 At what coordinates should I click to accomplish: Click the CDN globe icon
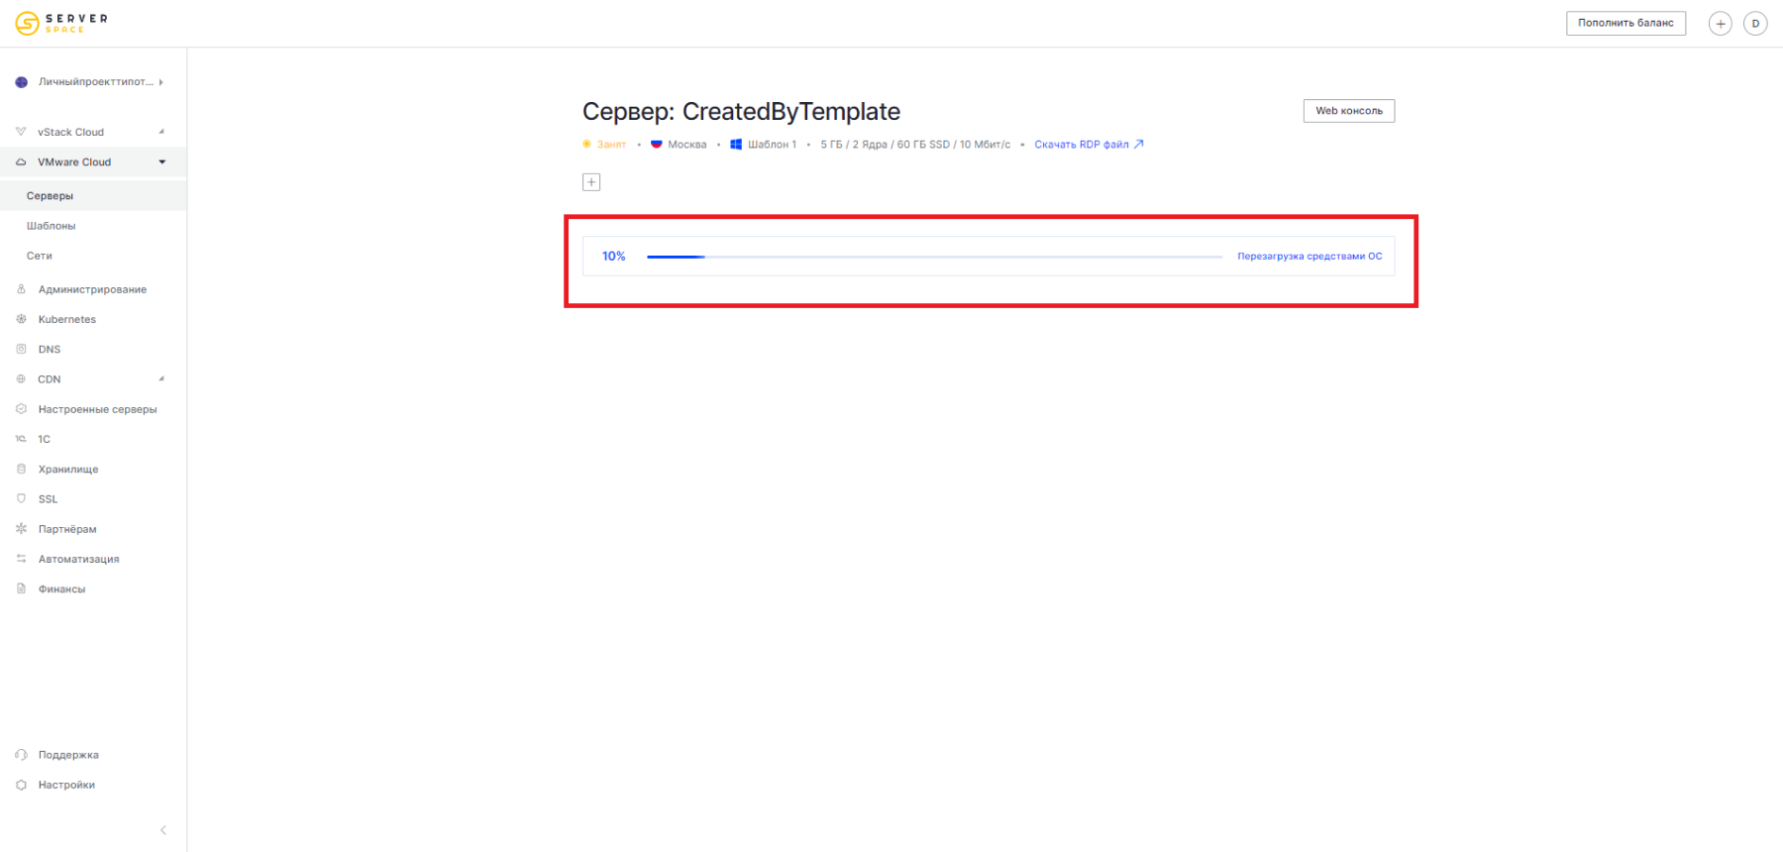click(21, 378)
